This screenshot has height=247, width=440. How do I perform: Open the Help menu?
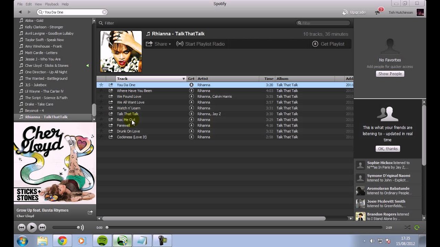[65, 4]
